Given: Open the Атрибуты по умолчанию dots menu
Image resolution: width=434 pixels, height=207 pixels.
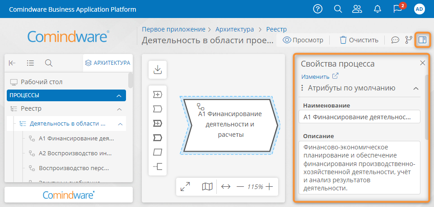Looking at the screenshot, I should (x=302, y=88).
